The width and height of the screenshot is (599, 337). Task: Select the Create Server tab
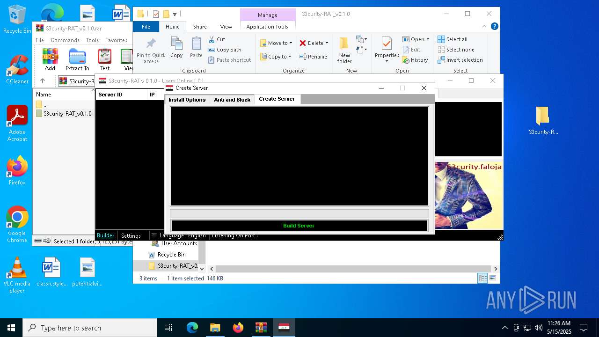pos(277,99)
